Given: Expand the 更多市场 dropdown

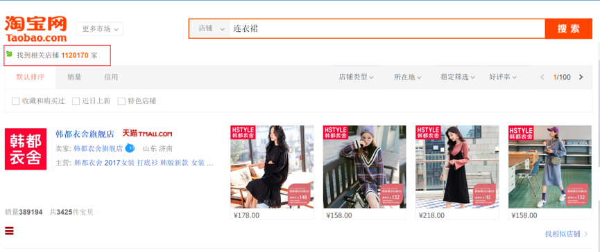Looking at the screenshot, I should coord(99,28).
